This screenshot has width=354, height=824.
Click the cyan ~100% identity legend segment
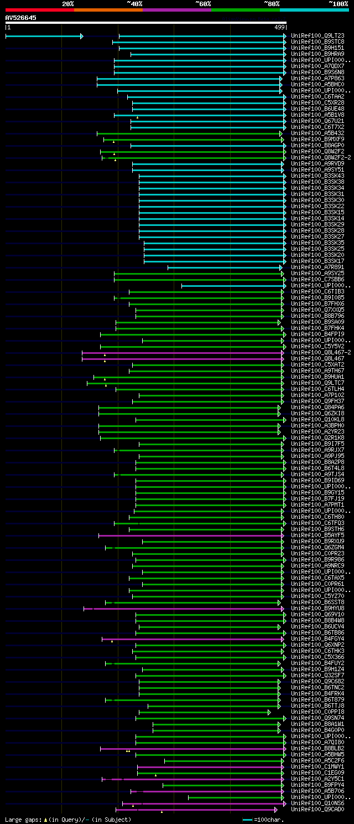[314, 10]
